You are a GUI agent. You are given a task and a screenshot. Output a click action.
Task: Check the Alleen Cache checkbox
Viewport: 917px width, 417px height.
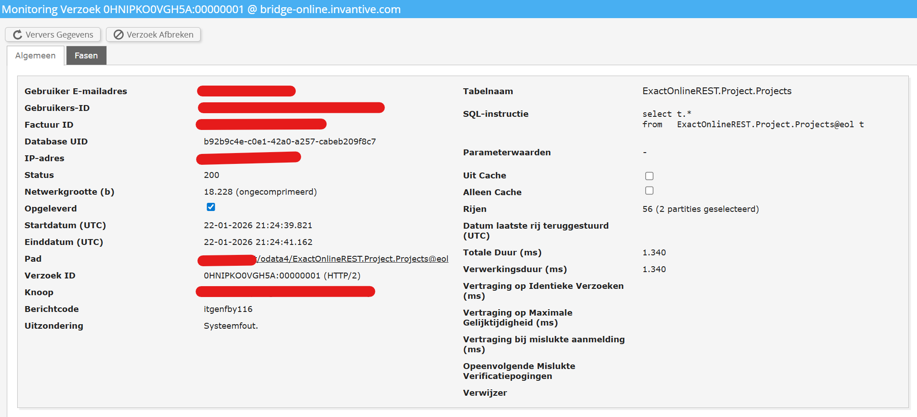[649, 191]
